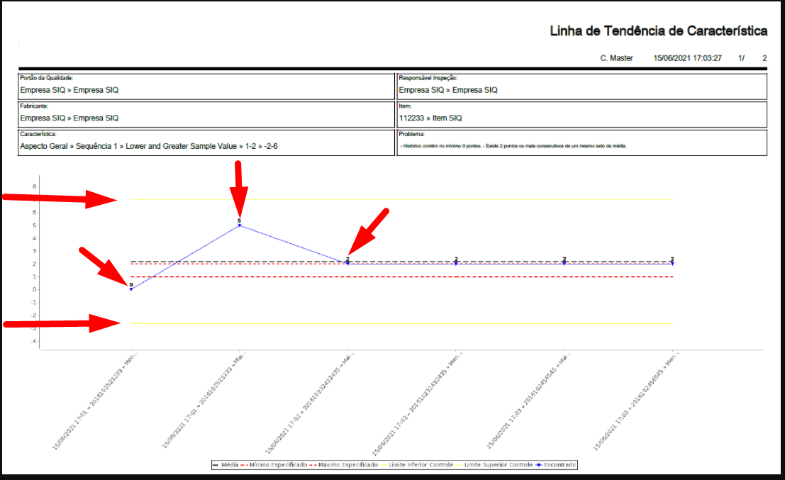Click the 'Fabricante:' field label
Image resolution: width=785 pixels, height=480 pixels.
[x=34, y=106]
